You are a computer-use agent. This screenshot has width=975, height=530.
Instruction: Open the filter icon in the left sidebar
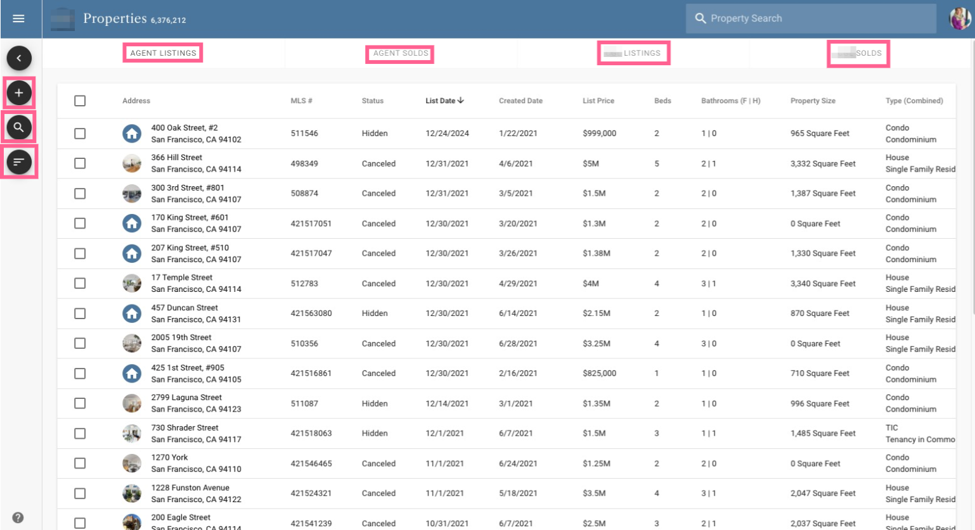coord(19,161)
